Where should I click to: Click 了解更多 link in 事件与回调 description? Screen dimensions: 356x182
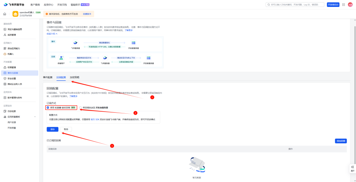coord(129,30)
